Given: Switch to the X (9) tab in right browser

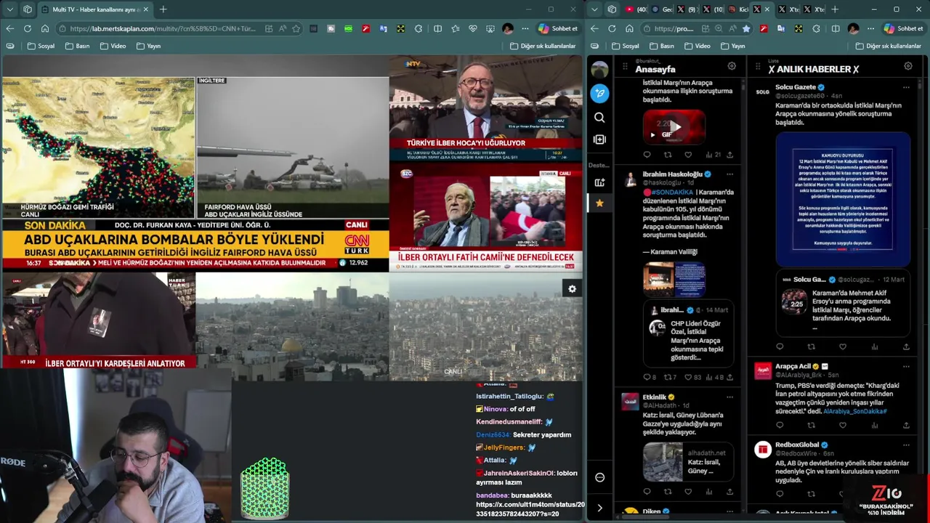Looking at the screenshot, I should point(687,9).
